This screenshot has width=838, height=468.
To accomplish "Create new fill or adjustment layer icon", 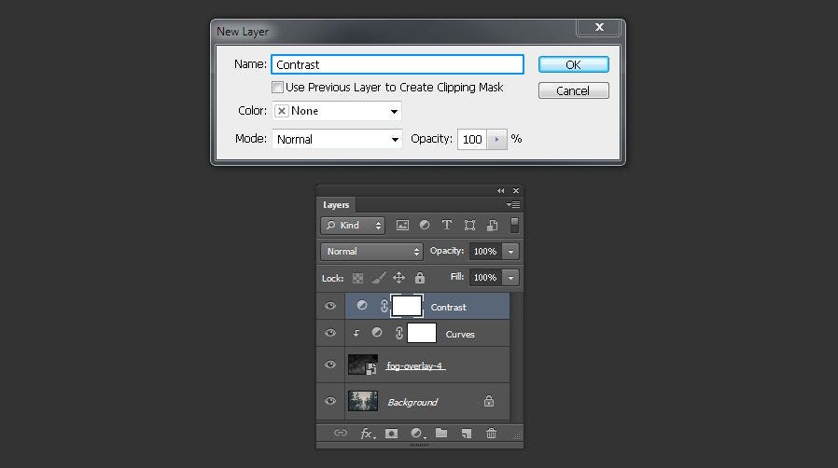I will click(x=417, y=434).
